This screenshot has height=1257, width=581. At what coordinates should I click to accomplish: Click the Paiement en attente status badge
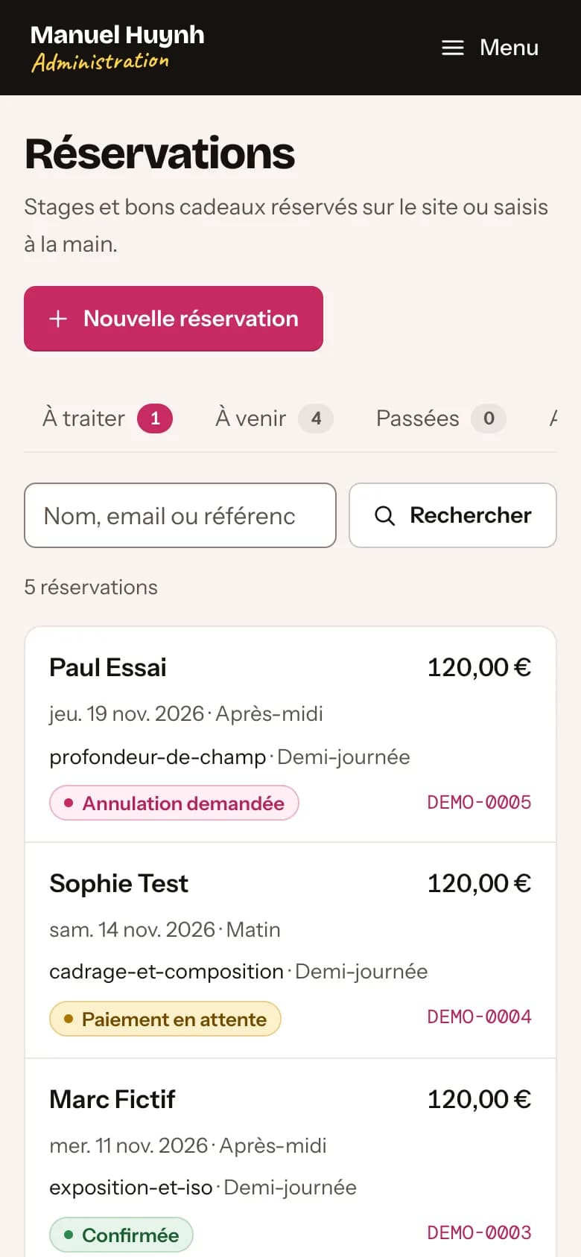pos(165,1019)
